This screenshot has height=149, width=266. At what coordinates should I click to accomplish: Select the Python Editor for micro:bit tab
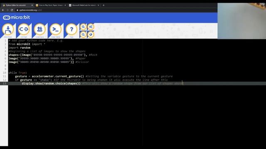coord(17,5)
